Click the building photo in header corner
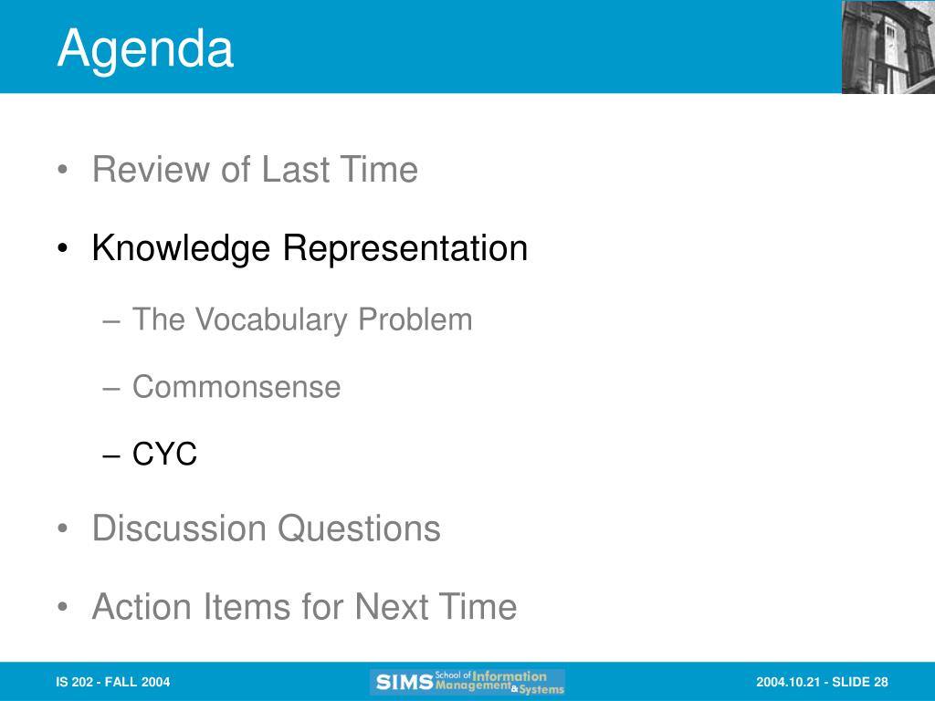This screenshot has width=935, height=701. [888, 47]
